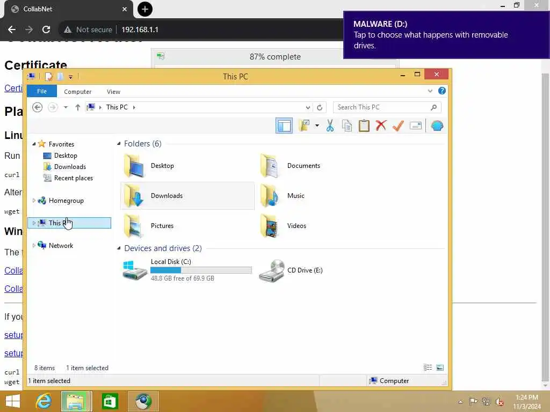This screenshot has width=550, height=412.
Task: Open the View ribbon tab
Action: click(113, 91)
